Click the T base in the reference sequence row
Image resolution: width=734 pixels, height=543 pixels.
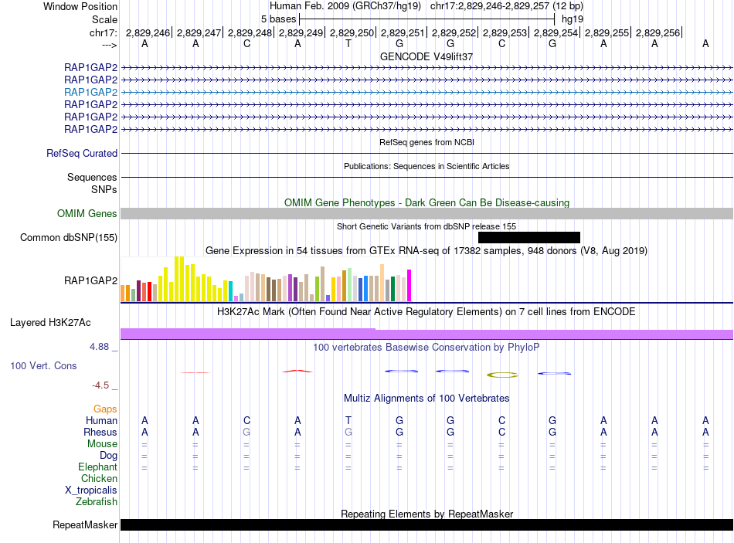click(x=348, y=43)
